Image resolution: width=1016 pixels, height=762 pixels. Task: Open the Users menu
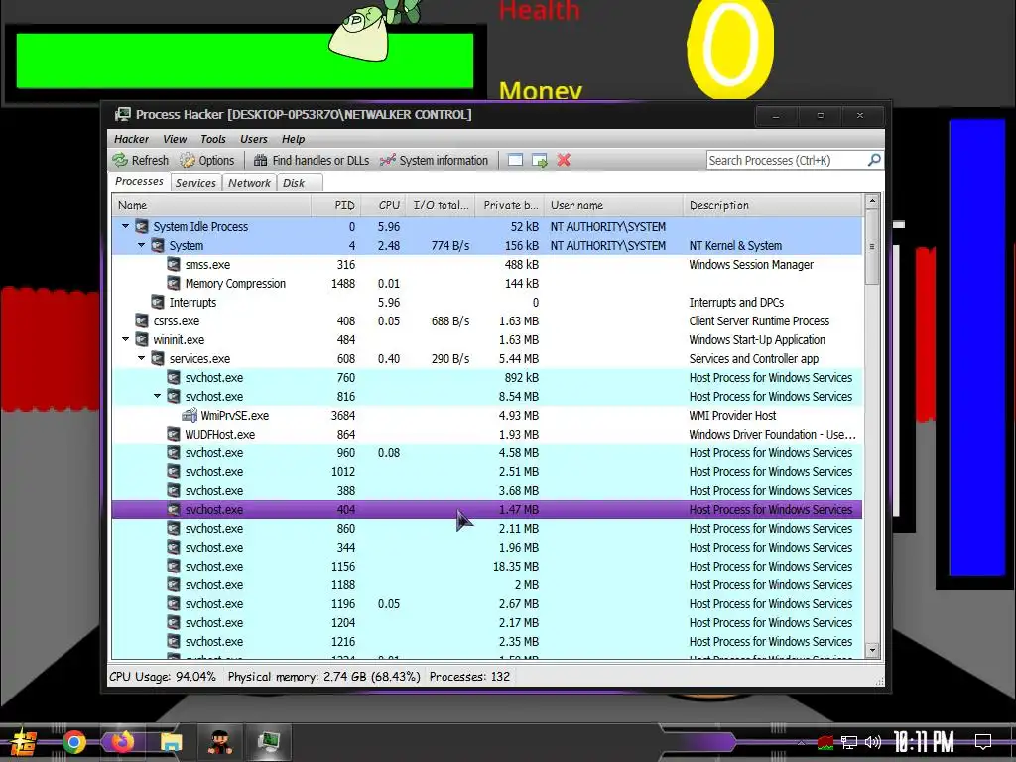click(x=253, y=139)
